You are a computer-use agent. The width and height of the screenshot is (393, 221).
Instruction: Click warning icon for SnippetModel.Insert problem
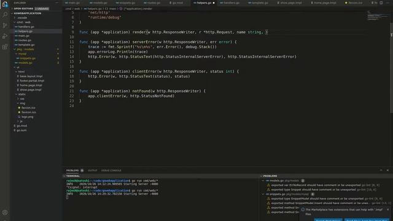pos(268,203)
